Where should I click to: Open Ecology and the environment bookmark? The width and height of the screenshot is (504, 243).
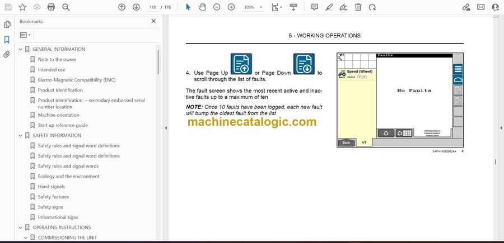[68, 177]
